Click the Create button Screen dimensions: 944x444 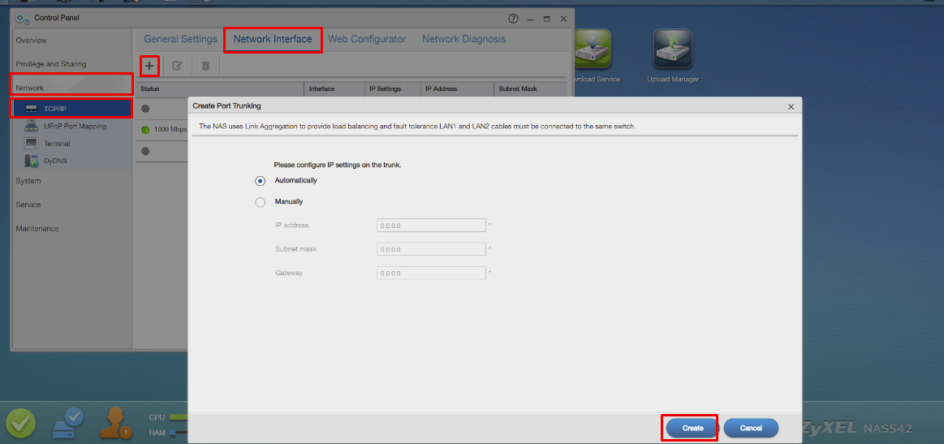point(692,429)
